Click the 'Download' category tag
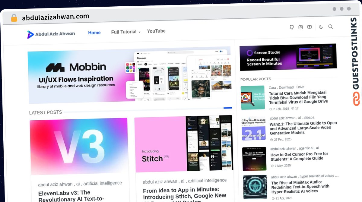This screenshot has width=362, height=202. point(286,87)
